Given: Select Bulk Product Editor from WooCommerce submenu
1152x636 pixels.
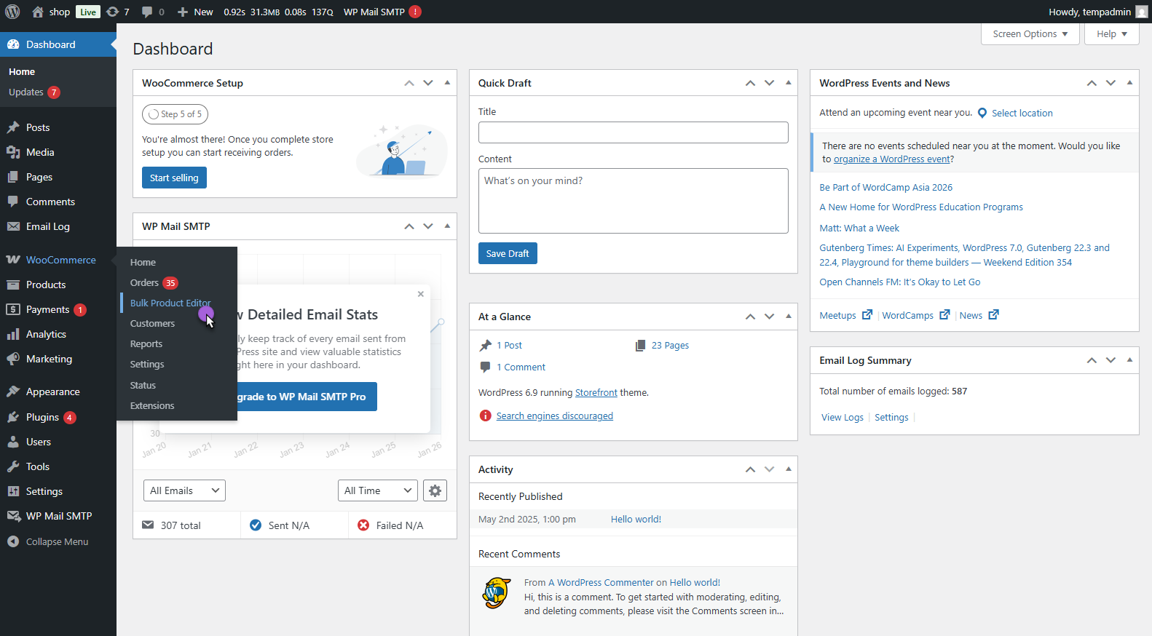Looking at the screenshot, I should click(170, 303).
